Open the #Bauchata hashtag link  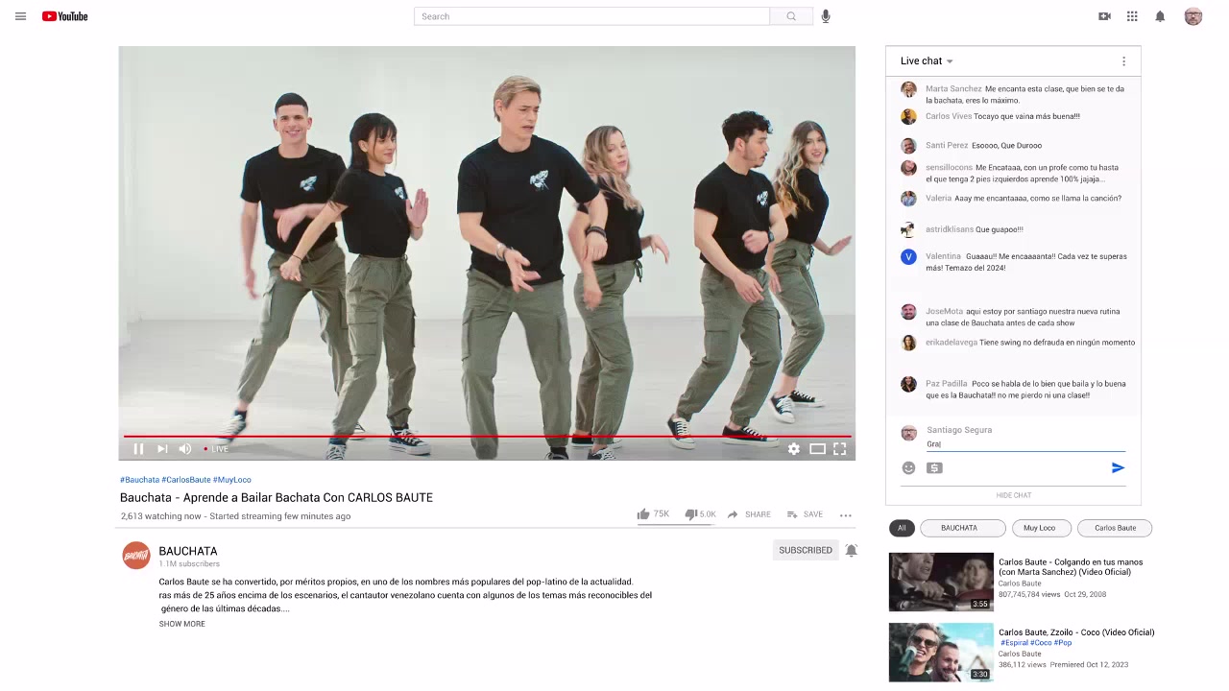(x=139, y=480)
